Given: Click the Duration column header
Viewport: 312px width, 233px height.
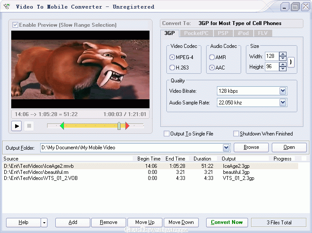Looking at the screenshot, I should [x=202, y=159].
